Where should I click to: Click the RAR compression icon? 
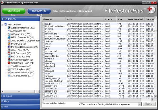[x=9, y=60]
